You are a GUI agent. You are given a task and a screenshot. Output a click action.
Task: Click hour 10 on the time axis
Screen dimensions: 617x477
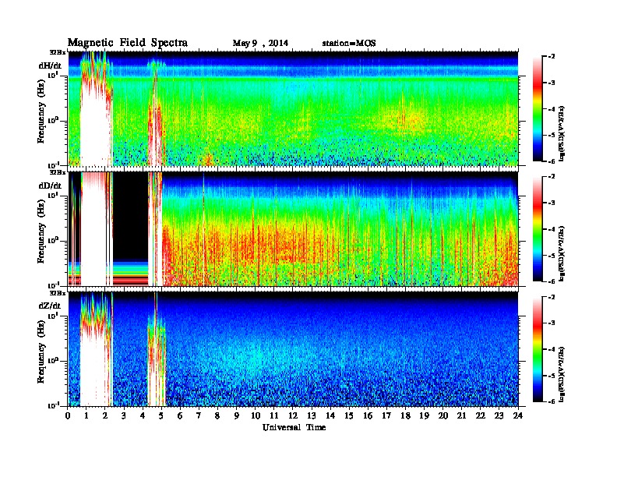click(x=256, y=416)
